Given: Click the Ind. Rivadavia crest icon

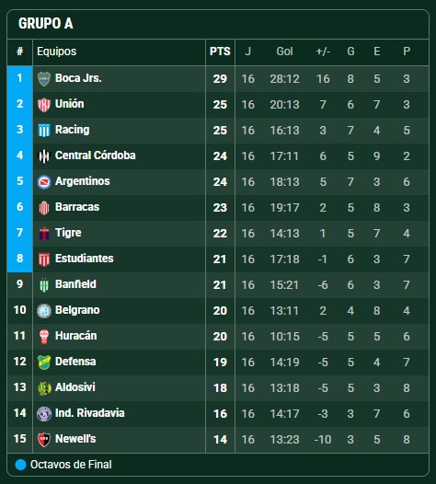Looking at the screenshot, I should pos(44,414).
